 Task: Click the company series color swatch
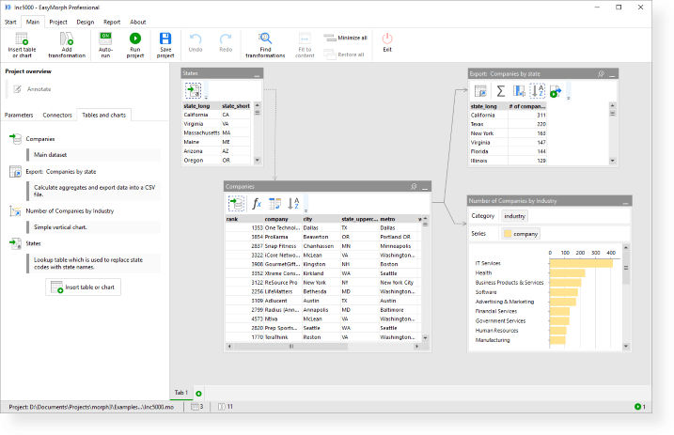pos(508,234)
